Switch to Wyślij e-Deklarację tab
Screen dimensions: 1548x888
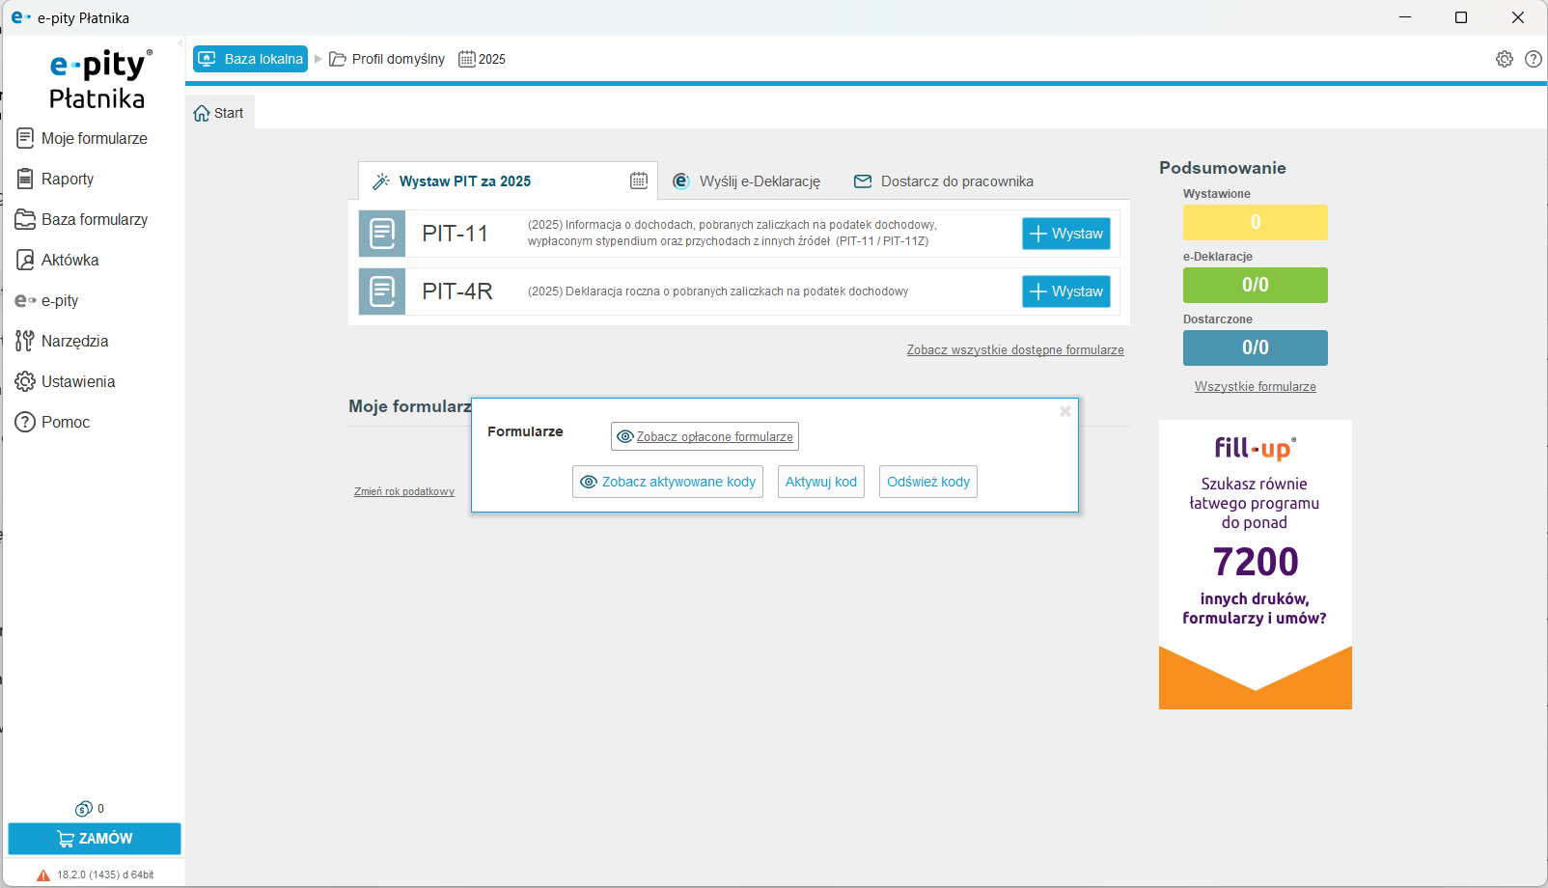(x=747, y=181)
